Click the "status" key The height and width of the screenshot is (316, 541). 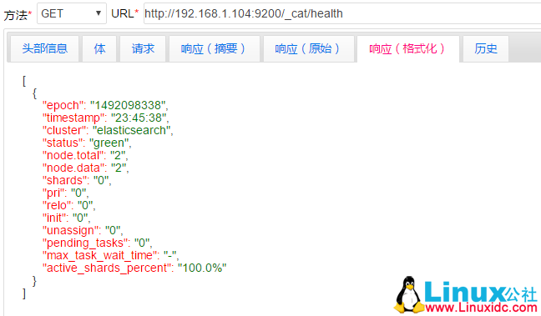(x=63, y=143)
